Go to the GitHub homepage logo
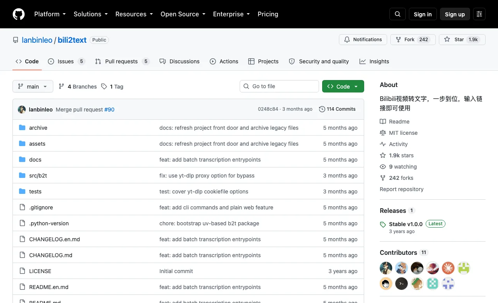The height and width of the screenshot is (303, 498). click(19, 14)
